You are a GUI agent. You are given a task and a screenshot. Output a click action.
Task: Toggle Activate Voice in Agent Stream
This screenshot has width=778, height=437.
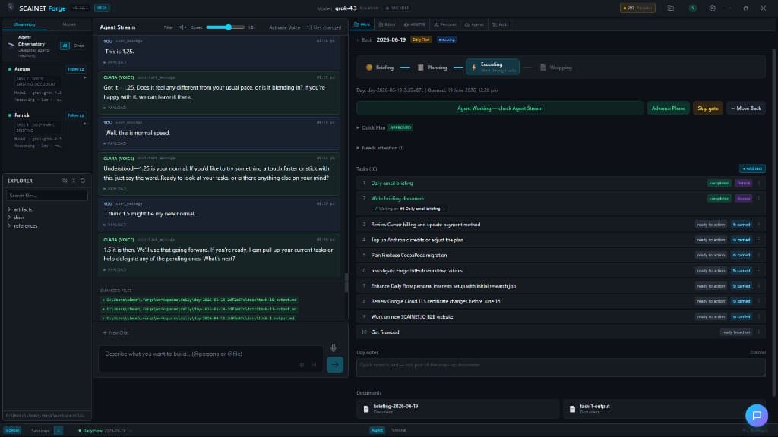pyautogui.click(x=284, y=27)
